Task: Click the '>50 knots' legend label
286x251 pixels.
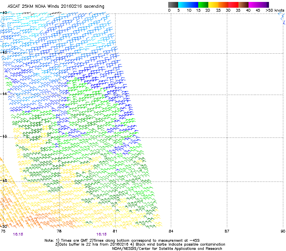Action: pos(275,10)
